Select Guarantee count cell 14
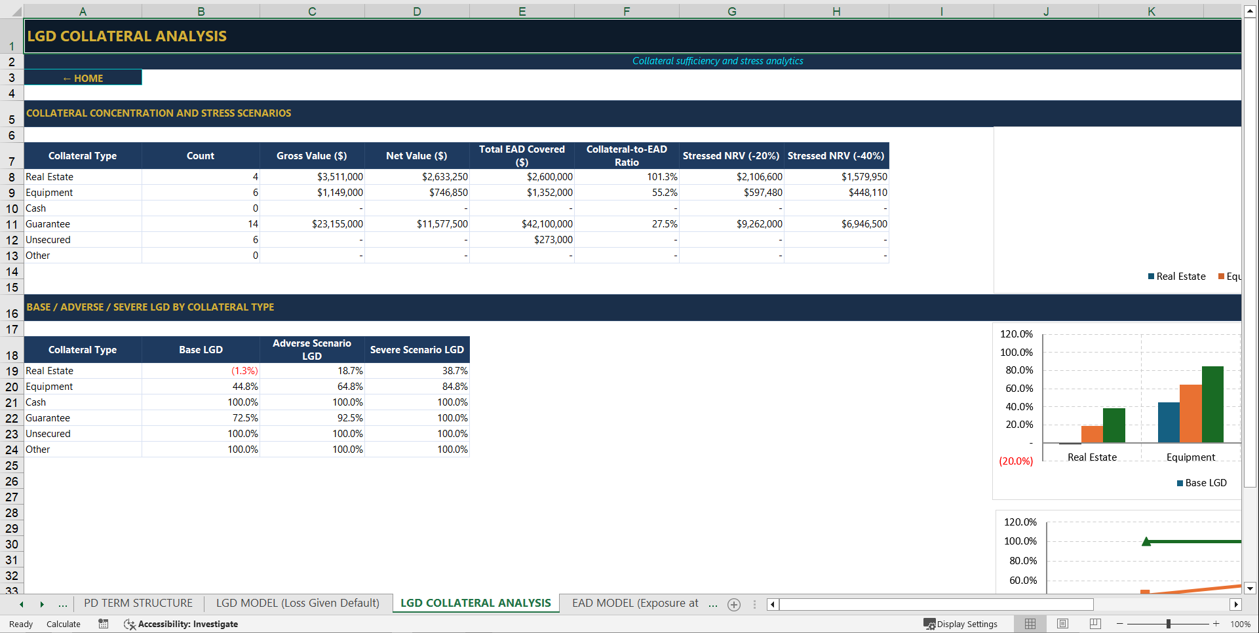The width and height of the screenshot is (1259, 633). tap(201, 224)
